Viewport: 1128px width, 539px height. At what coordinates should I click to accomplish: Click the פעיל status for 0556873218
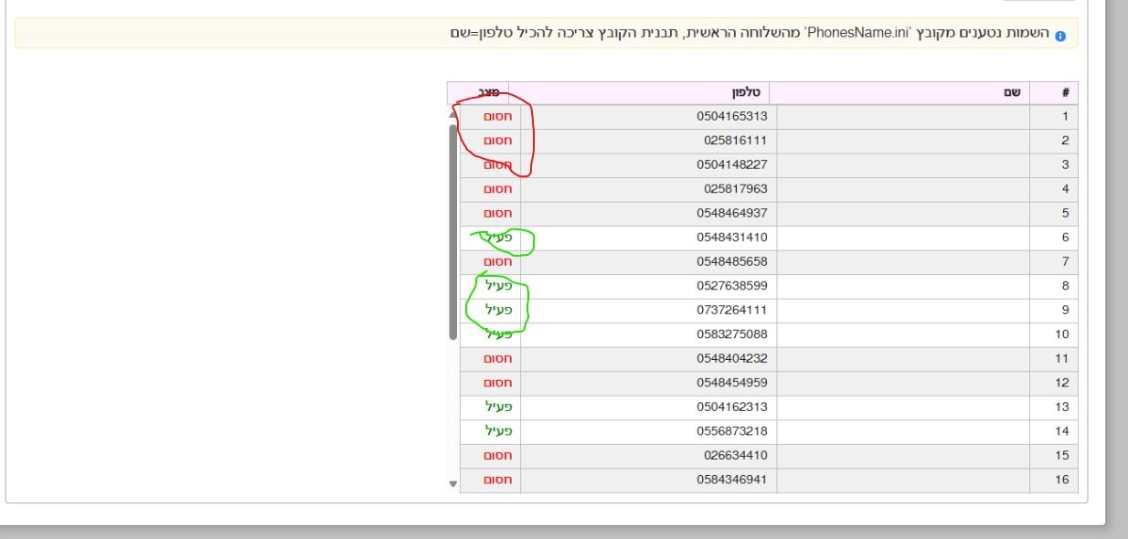point(496,432)
